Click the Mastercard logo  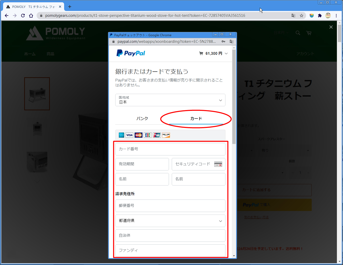pos(138,135)
